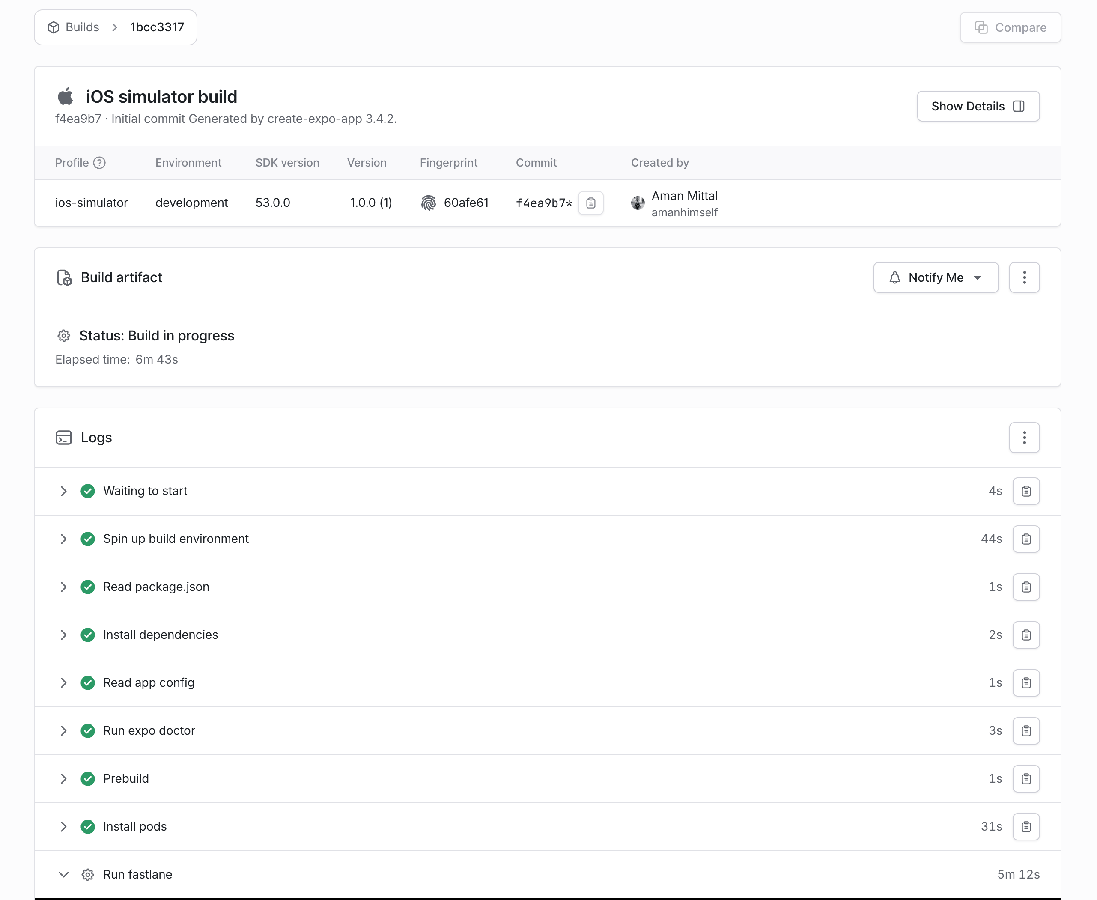Screen dimensions: 1097x900
Task: Copy Read package.json log output
Action: [x=1026, y=587]
